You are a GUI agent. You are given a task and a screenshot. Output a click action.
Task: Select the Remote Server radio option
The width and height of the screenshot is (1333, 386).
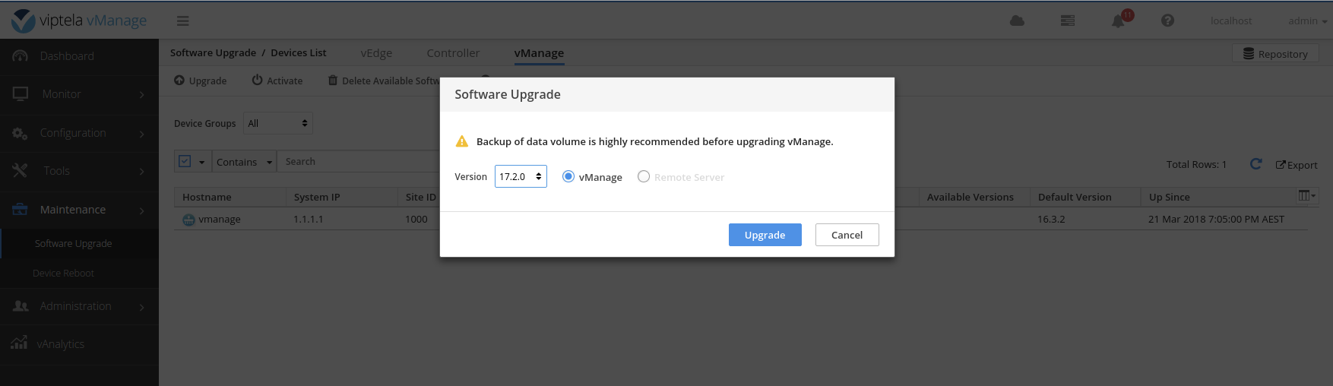(x=644, y=176)
